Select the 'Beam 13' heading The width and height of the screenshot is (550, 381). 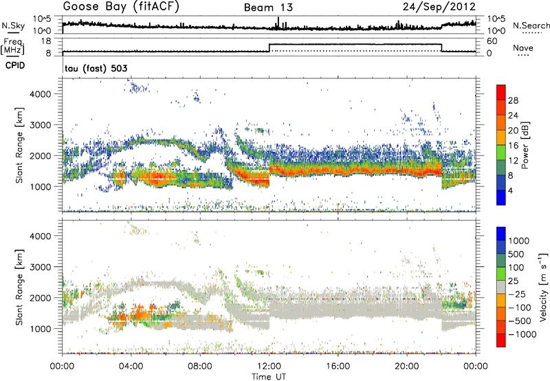click(268, 8)
